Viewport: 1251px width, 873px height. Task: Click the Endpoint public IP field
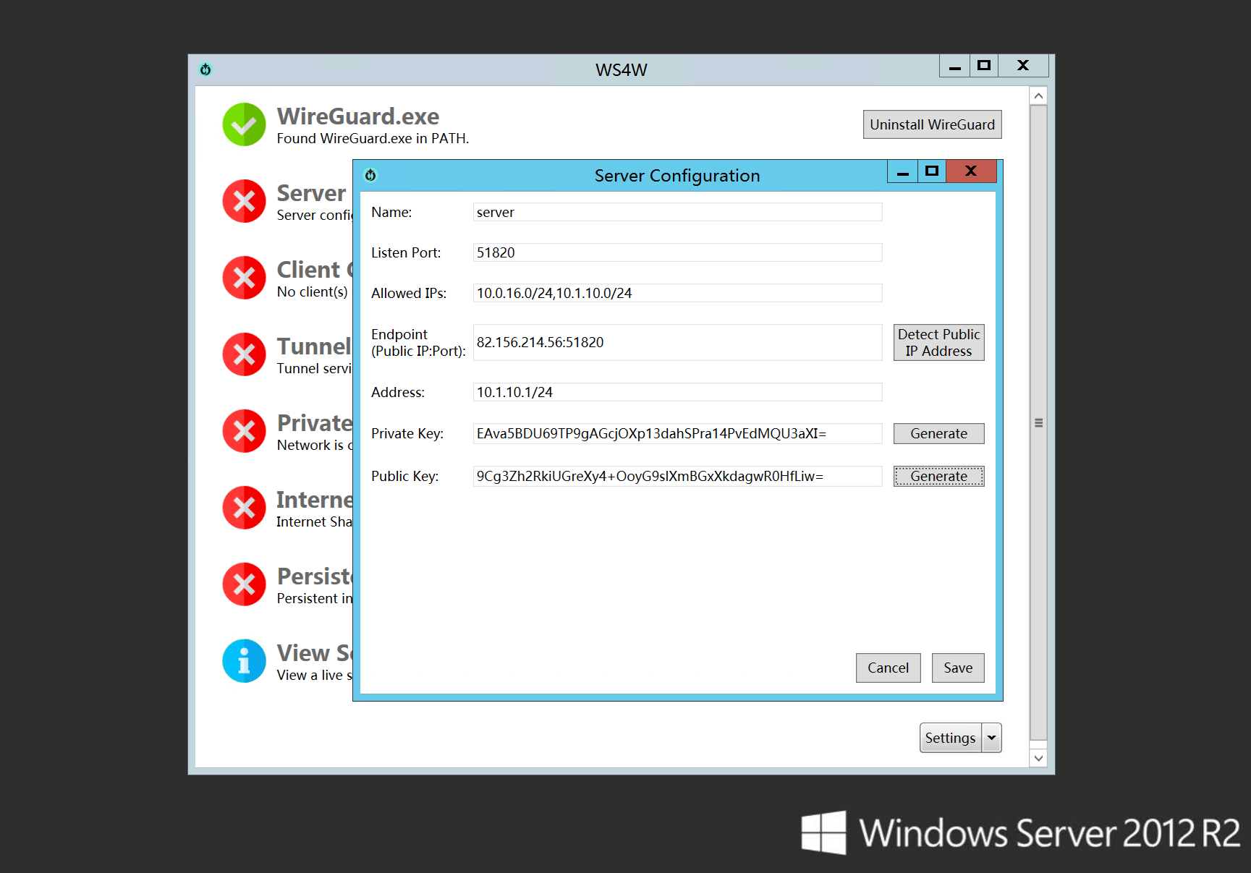(x=677, y=342)
